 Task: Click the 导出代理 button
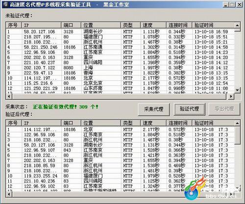point(224,109)
